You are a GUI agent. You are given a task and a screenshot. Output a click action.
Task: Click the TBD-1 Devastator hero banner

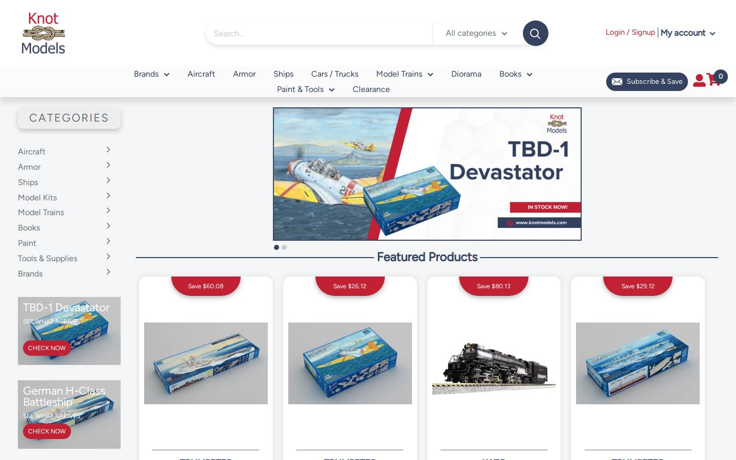click(427, 174)
